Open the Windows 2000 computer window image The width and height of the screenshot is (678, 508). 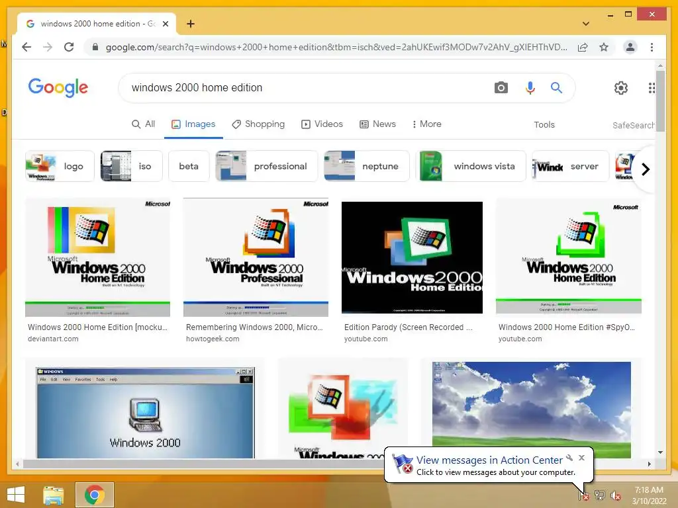145,413
